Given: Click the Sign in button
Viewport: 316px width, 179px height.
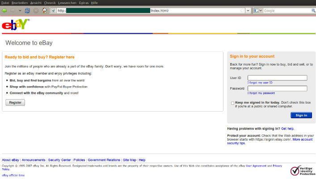Looking at the screenshot, I should click(301, 115).
